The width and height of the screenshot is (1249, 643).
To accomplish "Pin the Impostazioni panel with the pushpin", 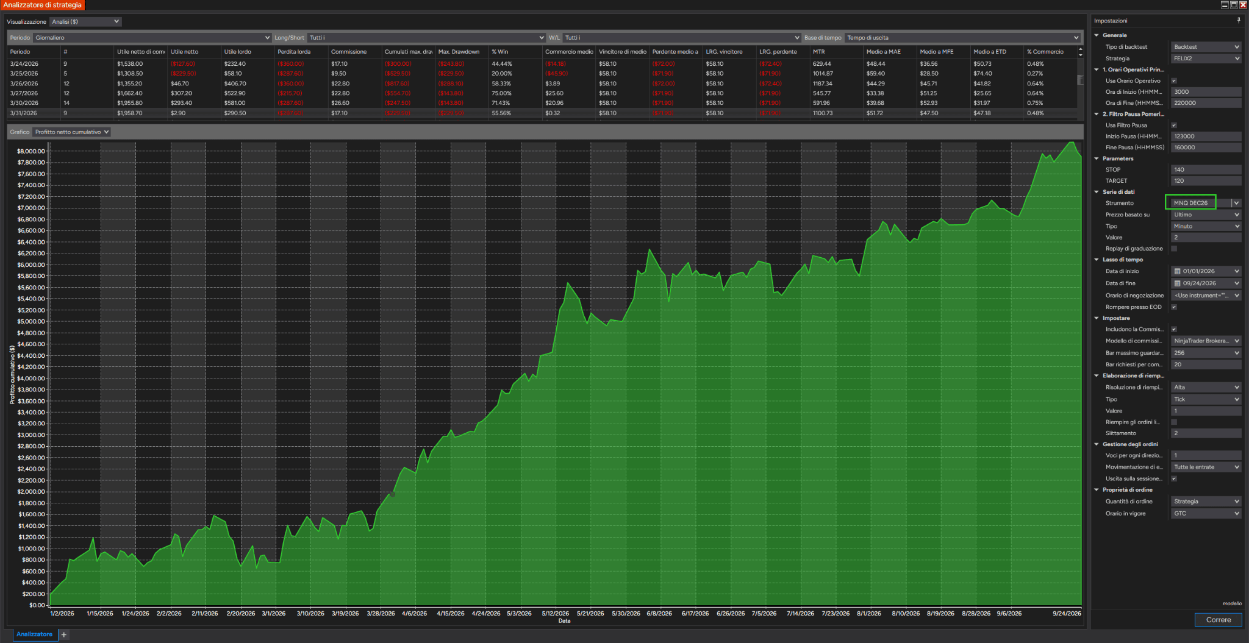I will pyautogui.click(x=1239, y=21).
